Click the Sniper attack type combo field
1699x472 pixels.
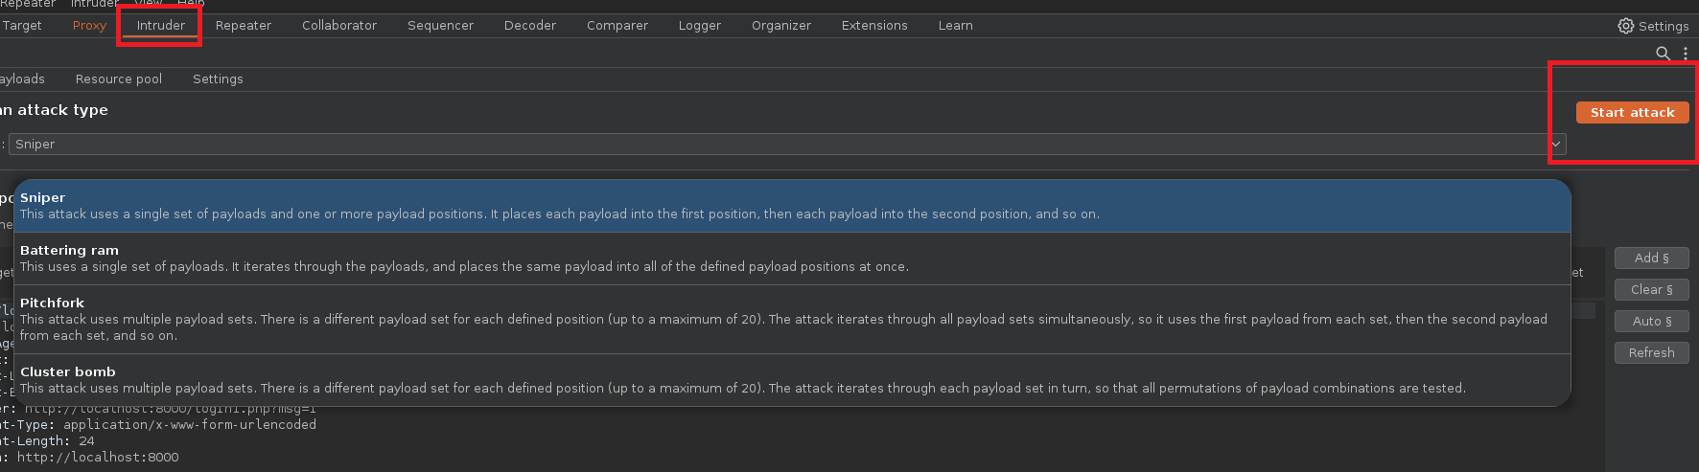click(767, 145)
